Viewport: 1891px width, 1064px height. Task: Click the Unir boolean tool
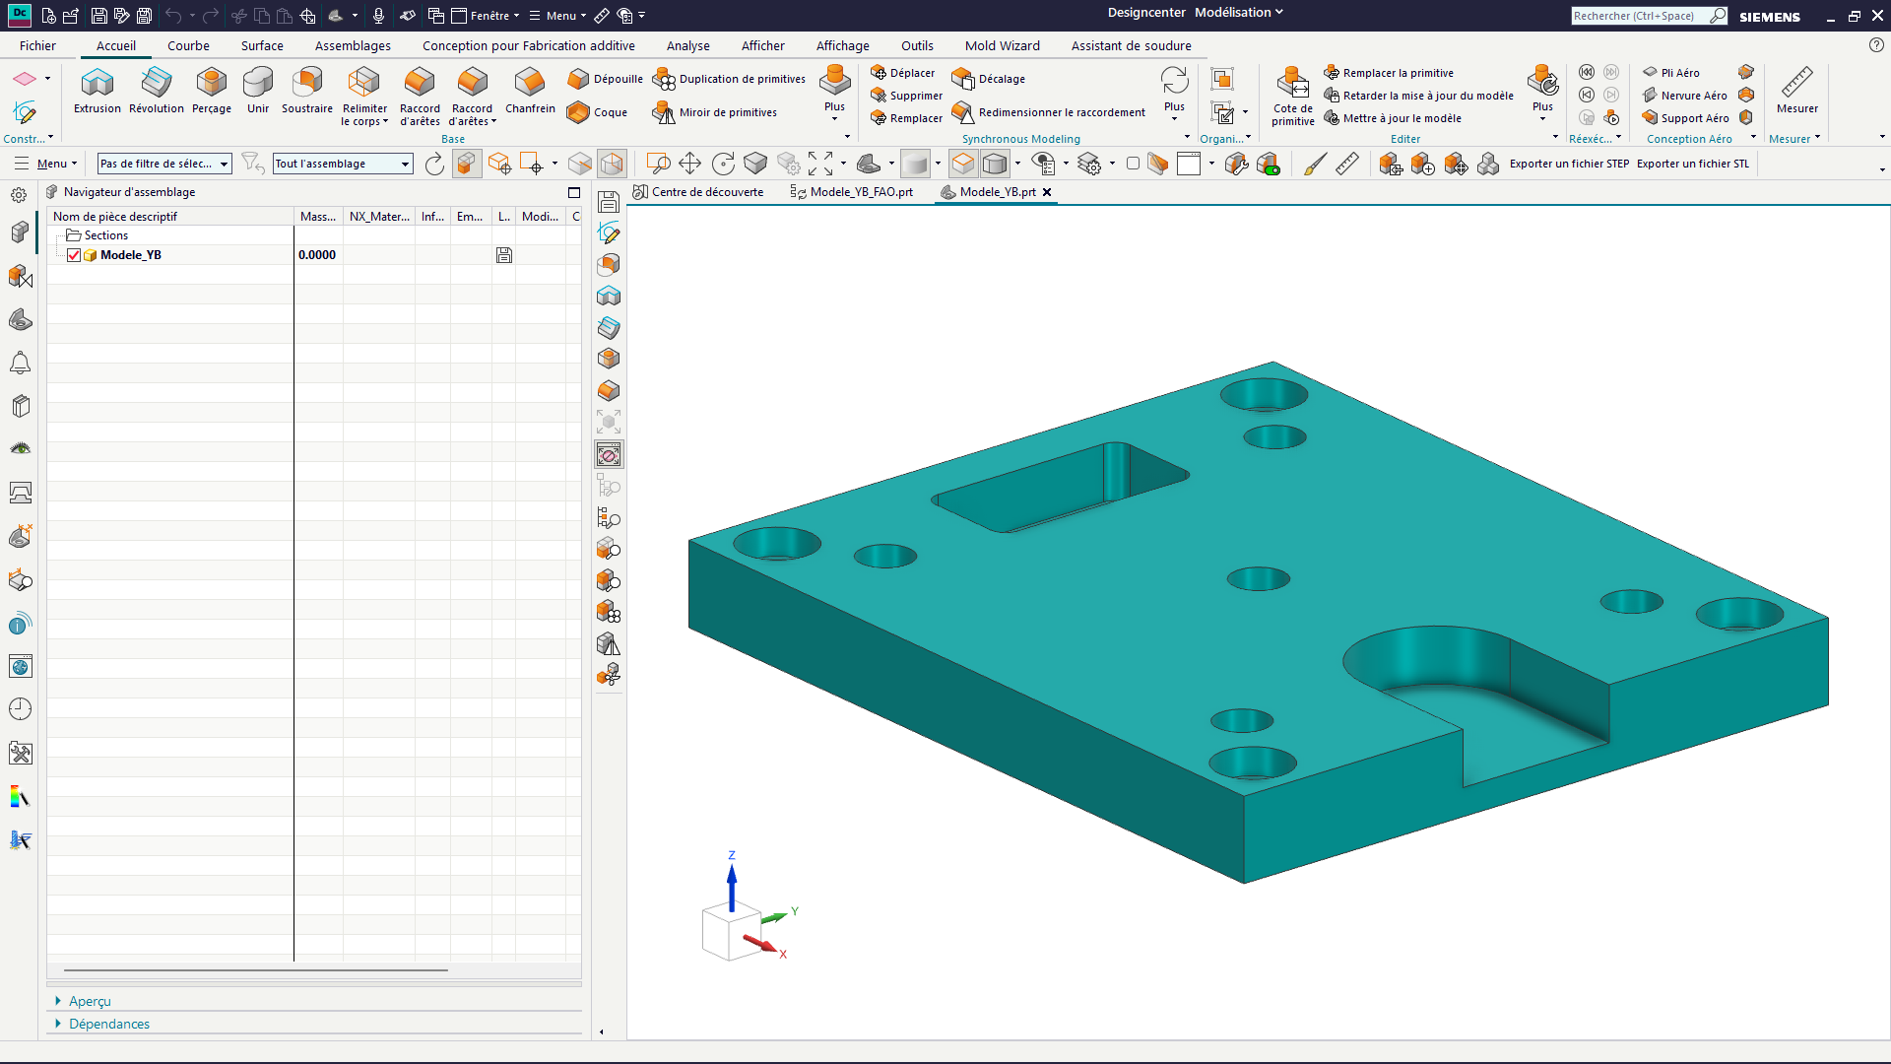258,91
